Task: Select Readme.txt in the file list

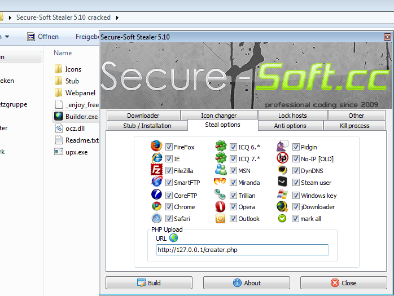Action: pos(77,140)
